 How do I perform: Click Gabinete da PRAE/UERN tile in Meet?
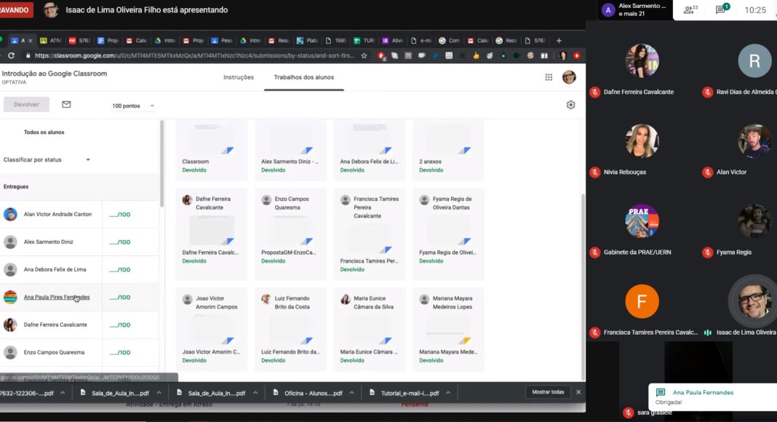pos(642,221)
